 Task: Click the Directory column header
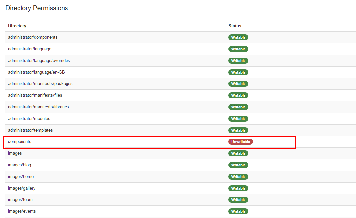(x=17, y=26)
